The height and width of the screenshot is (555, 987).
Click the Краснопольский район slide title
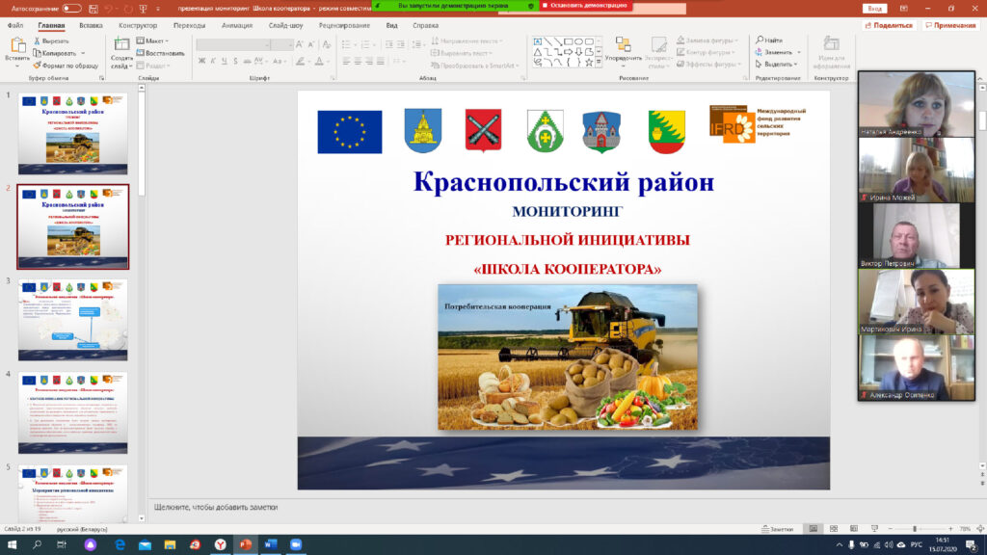pyautogui.click(x=563, y=182)
